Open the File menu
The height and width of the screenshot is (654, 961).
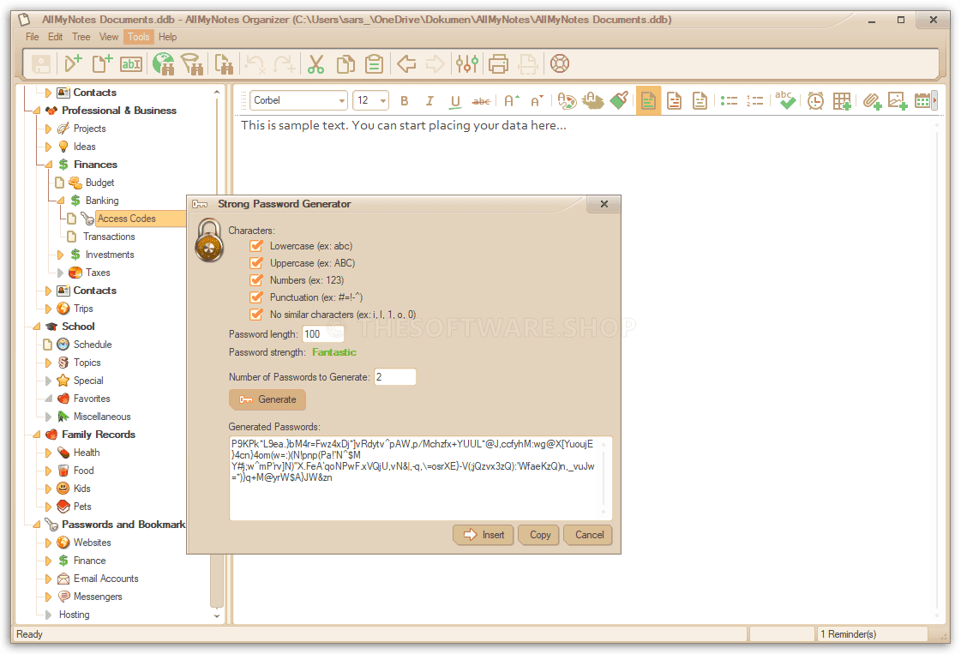pos(33,37)
